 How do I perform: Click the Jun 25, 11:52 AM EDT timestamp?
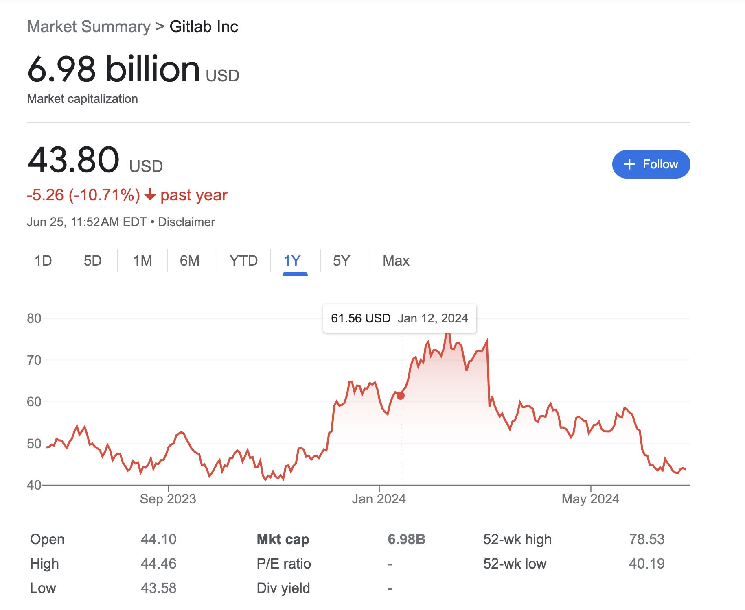87,222
